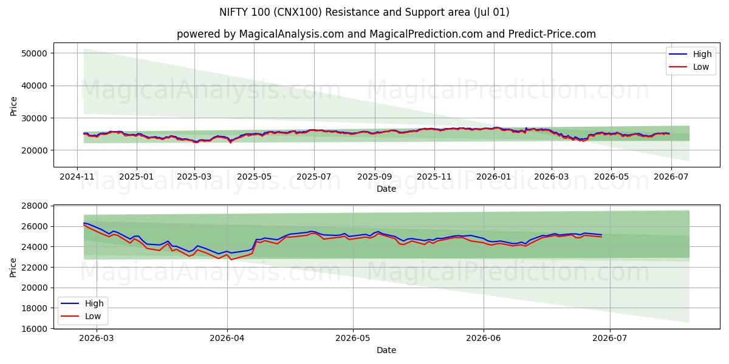Click the upper chart y-axis label 50000
Viewport: 729px width, 364px height.
36,53
